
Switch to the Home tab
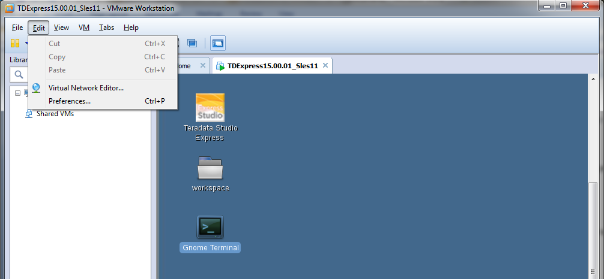click(x=184, y=66)
